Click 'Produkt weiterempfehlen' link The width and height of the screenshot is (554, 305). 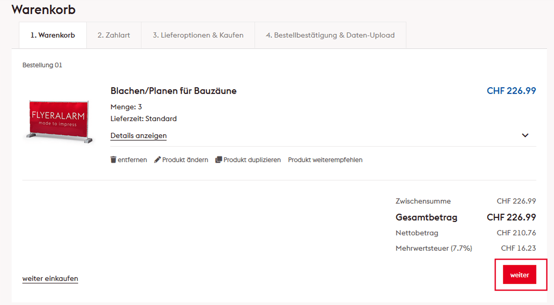click(x=325, y=160)
